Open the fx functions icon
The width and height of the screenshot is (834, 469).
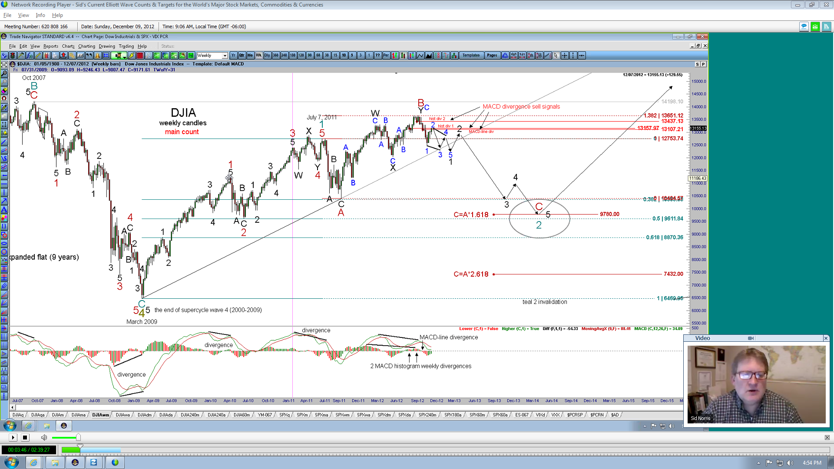[x=30, y=56]
